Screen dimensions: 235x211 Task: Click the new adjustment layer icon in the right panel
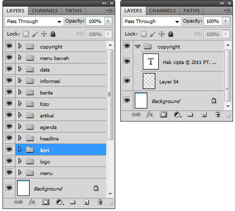(177, 114)
